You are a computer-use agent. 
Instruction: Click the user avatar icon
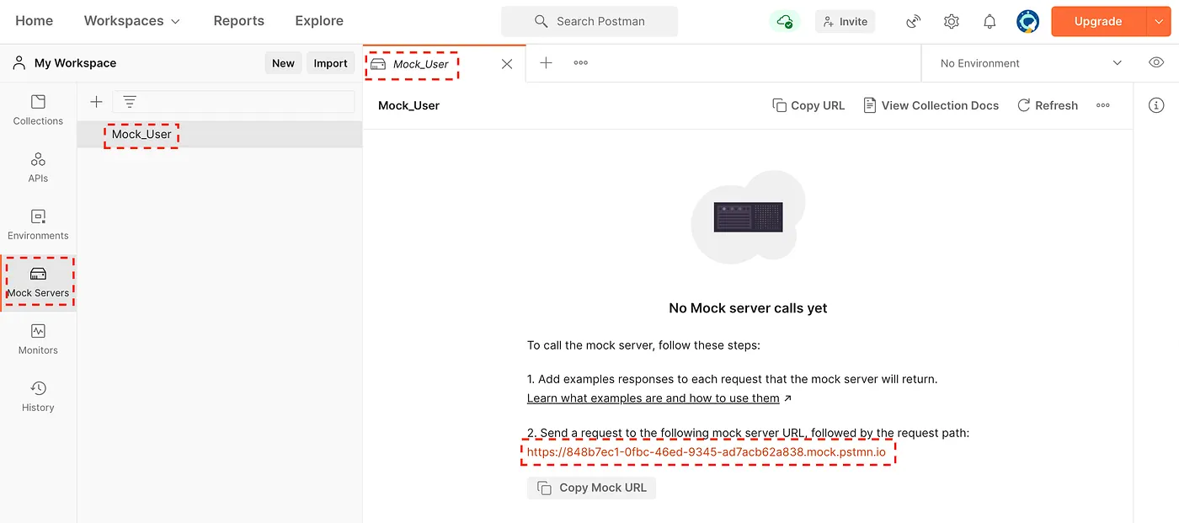(1027, 21)
